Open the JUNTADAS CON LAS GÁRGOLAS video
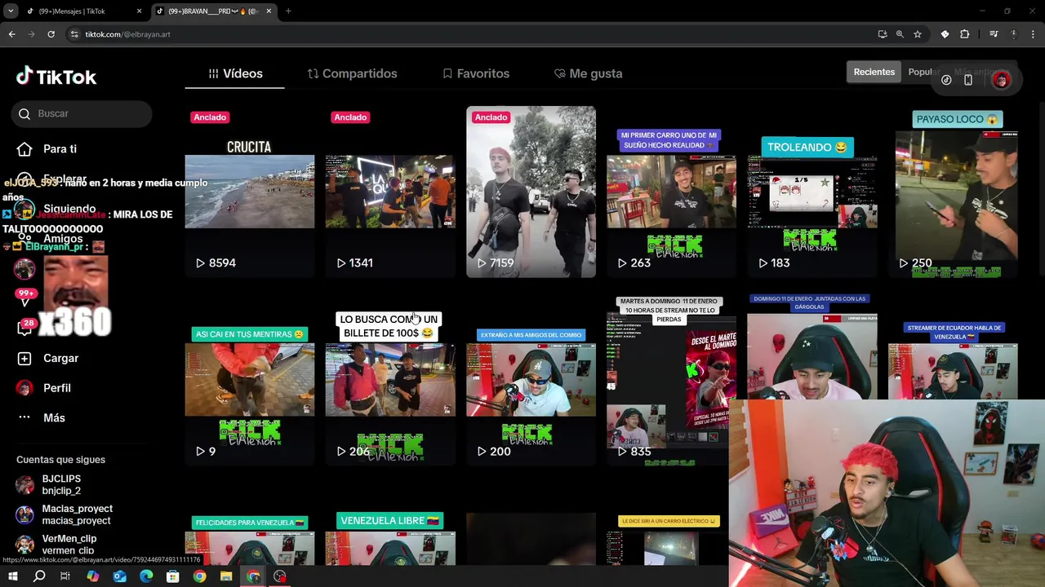Image resolution: width=1045 pixels, height=587 pixels. [x=812, y=346]
